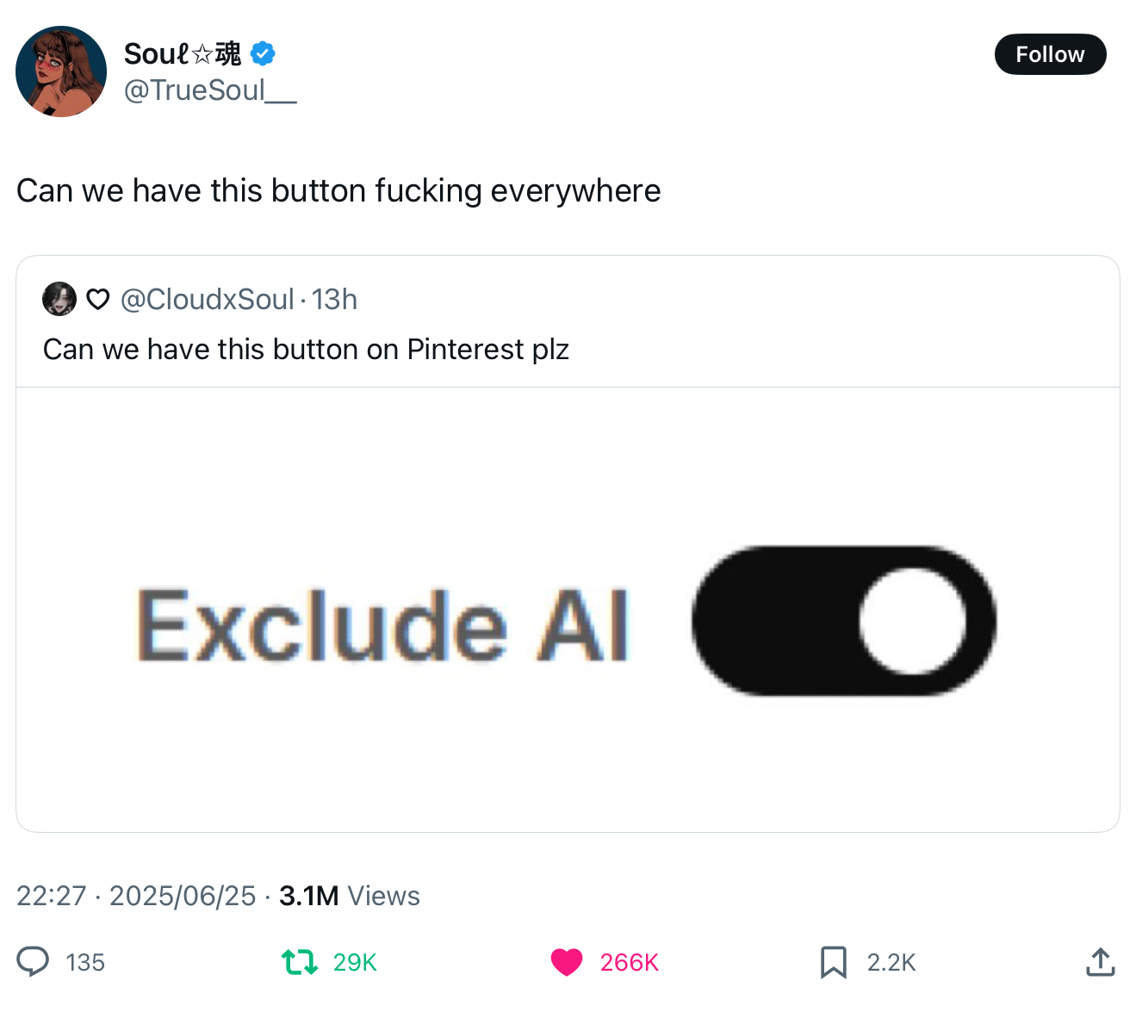
Task: Click the 266K likes count
Action: [630, 962]
